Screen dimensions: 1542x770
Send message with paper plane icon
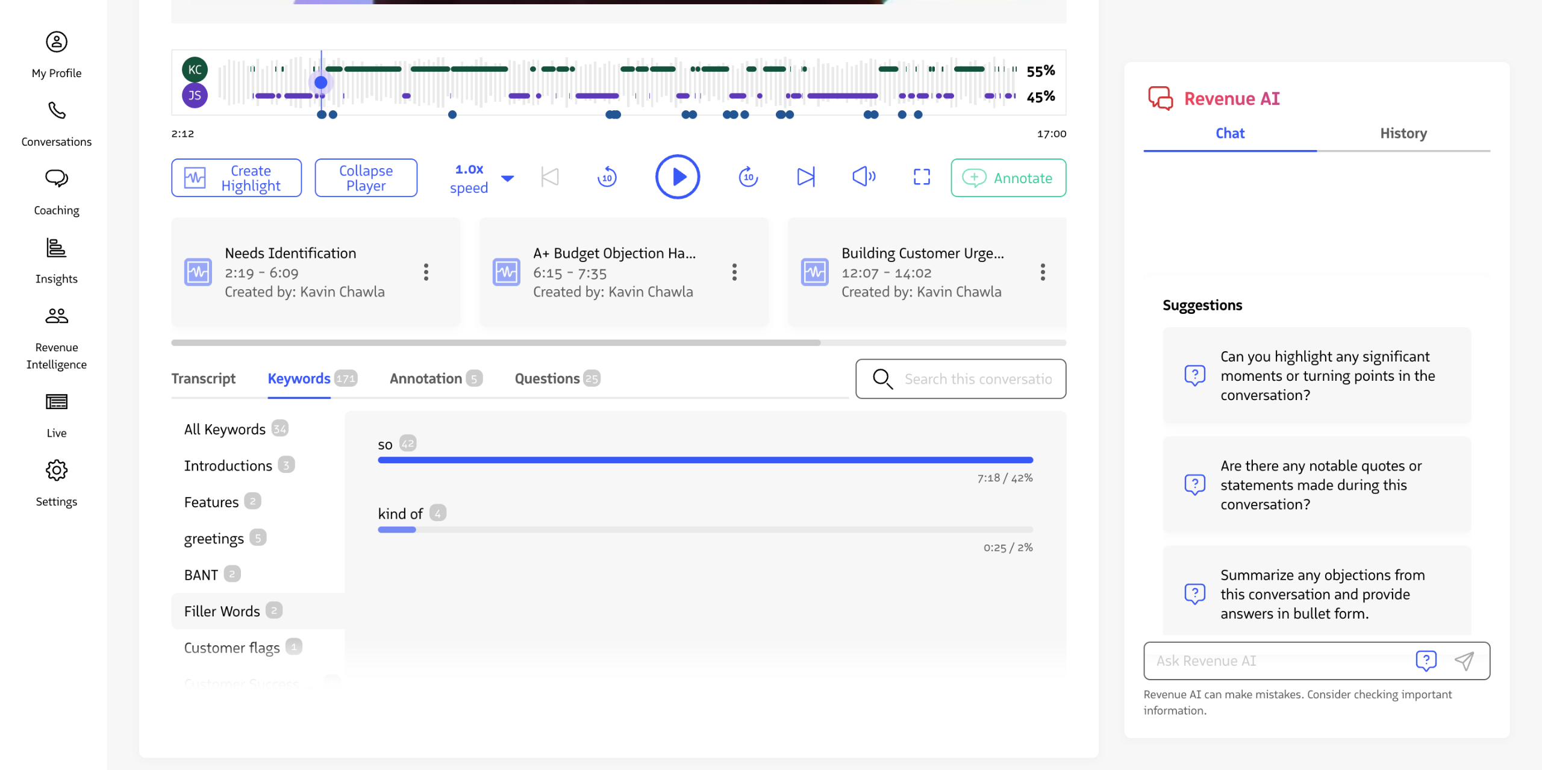tap(1464, 661)
